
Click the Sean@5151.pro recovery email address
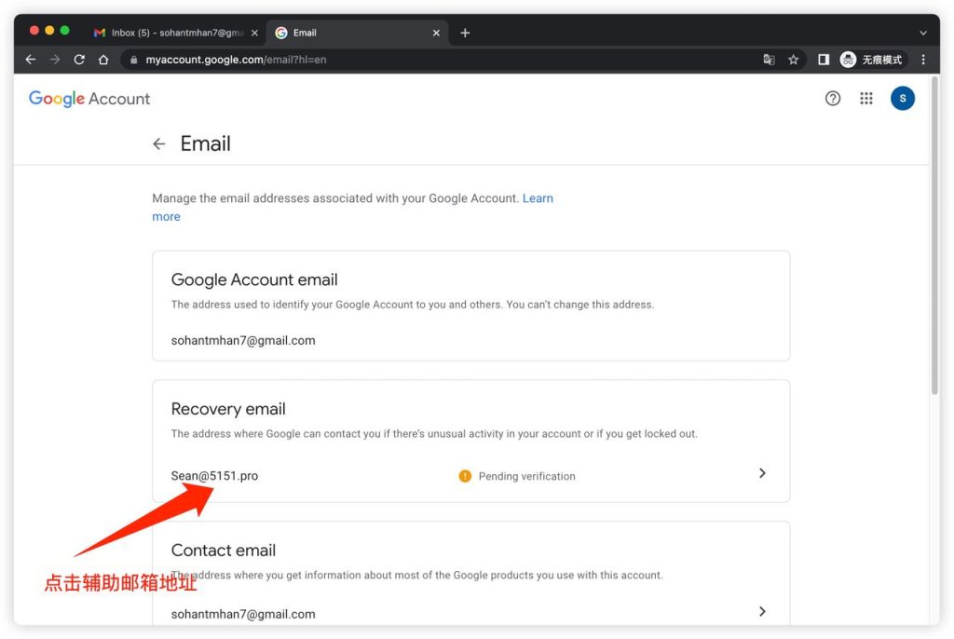click(214, 476)
